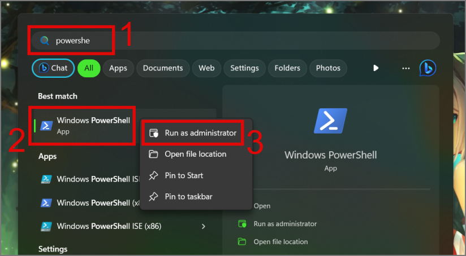Switch to the Photos filter tab
Viewport: 466px width, 256px height.
coord(328,68)
